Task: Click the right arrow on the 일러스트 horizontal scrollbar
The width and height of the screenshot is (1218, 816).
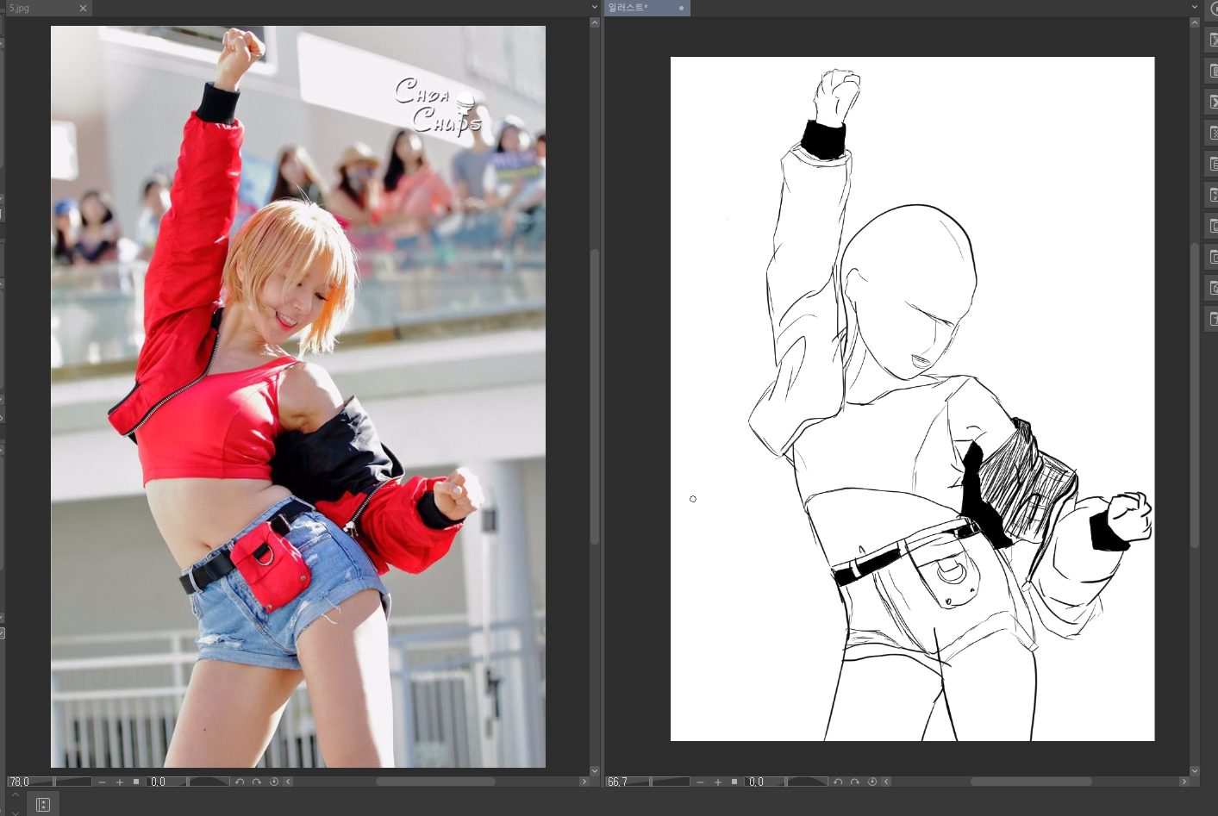Action: click(1184, 782)
